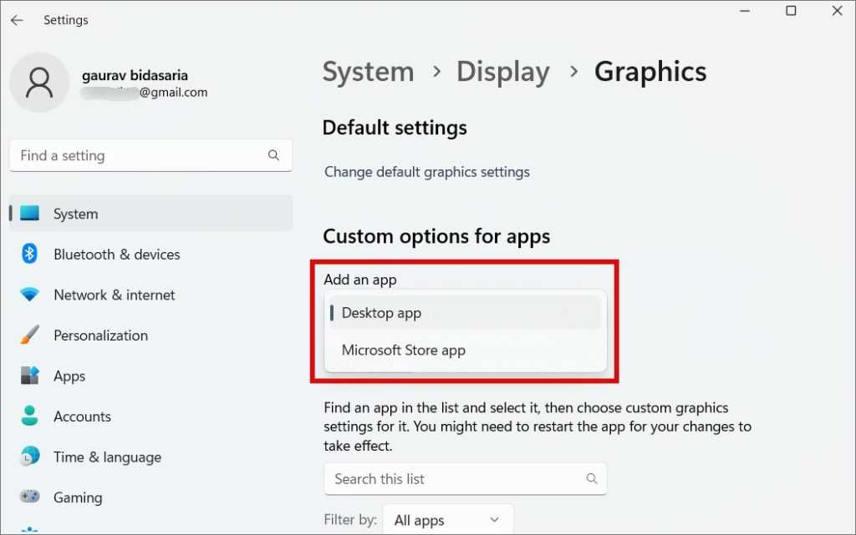Click the Bluetooth icon in sidebar
The height and width of the screenshot is (535, 856).
pos(29,254)
